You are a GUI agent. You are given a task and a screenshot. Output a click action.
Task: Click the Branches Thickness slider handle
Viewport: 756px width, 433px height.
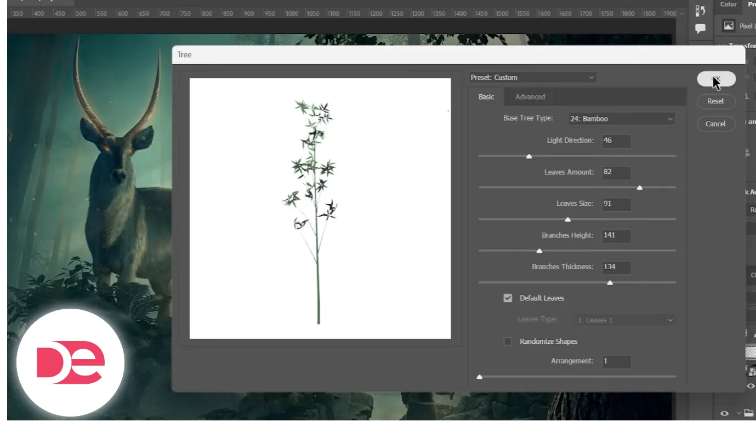[x=610, y=283]
